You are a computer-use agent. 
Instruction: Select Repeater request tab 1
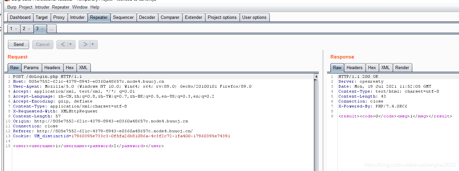click(11, 29)
